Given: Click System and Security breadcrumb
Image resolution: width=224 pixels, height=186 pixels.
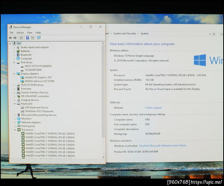Looking at the screenshot, I should 125,34.
